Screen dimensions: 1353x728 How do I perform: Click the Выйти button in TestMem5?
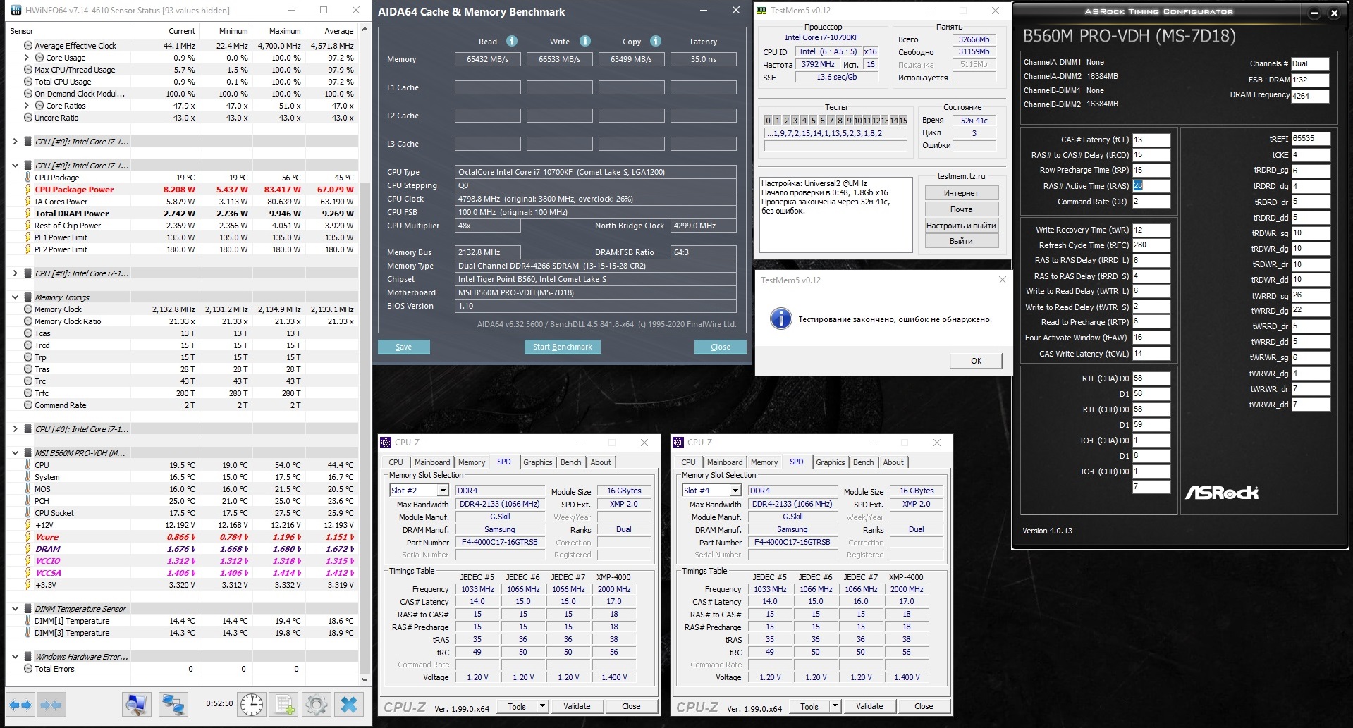coord(961,241)
